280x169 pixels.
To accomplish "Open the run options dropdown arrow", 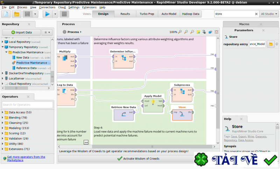I will [x=55, y=14].
